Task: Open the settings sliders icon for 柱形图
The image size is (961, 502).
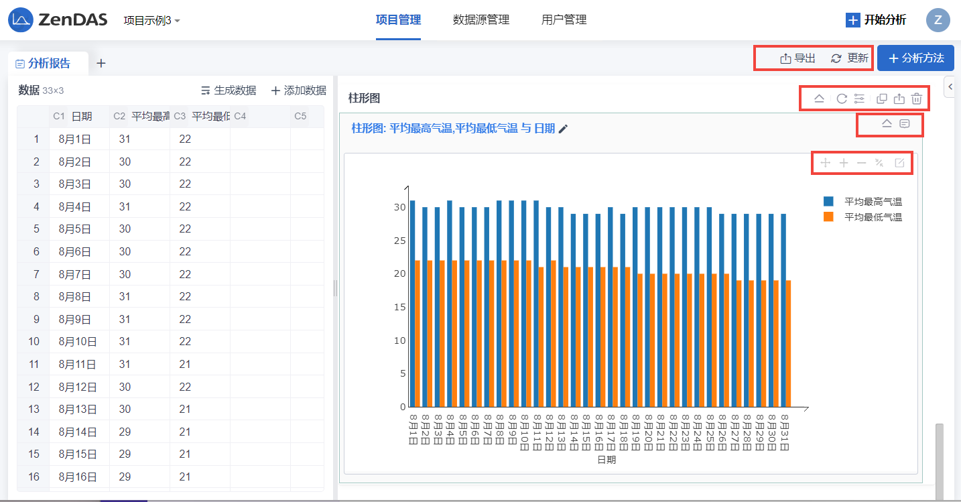Action: (860, 99)
